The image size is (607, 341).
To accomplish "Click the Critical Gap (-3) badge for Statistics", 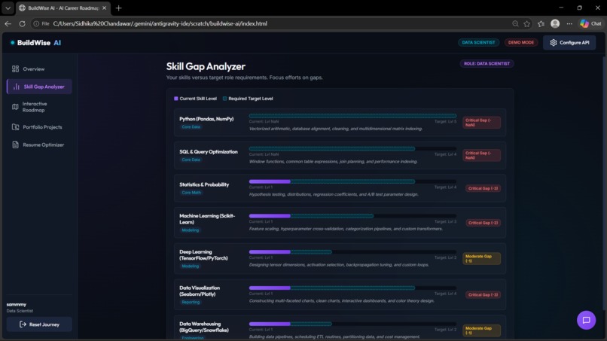I will click(483, 188).
